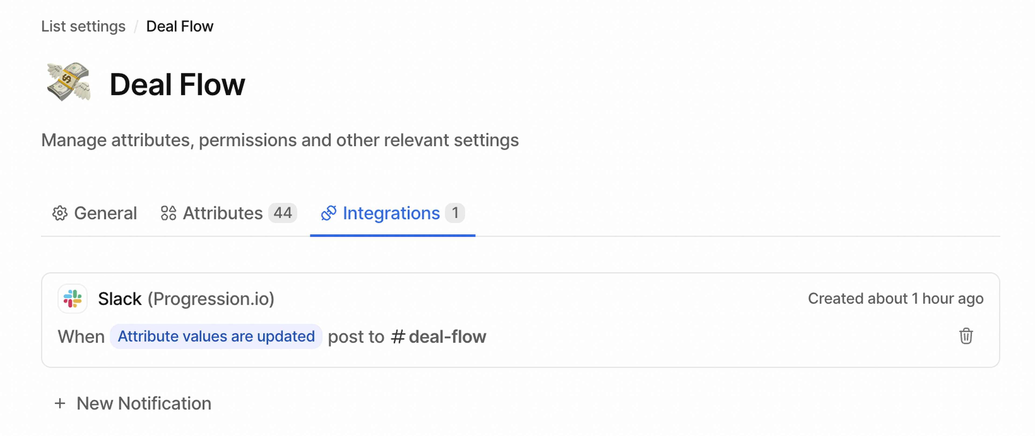The width and height of the screenshot is (1035, 436).
Task: Delete the Slack notification with trash icon
Action: point(966,336)
